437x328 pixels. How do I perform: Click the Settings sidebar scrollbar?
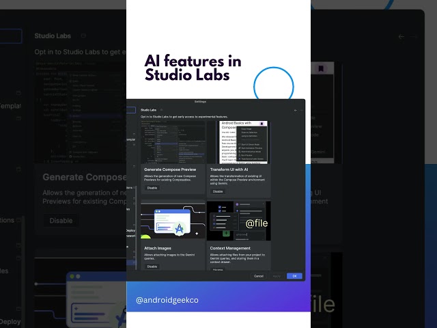click(136, 229)
